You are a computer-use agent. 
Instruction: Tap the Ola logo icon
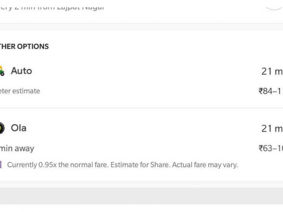2,128
